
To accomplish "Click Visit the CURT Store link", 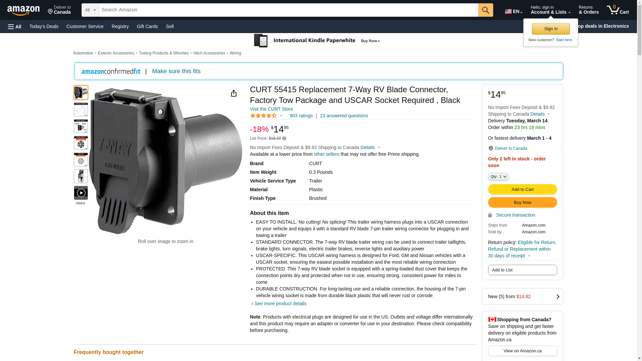I will 272,109.
